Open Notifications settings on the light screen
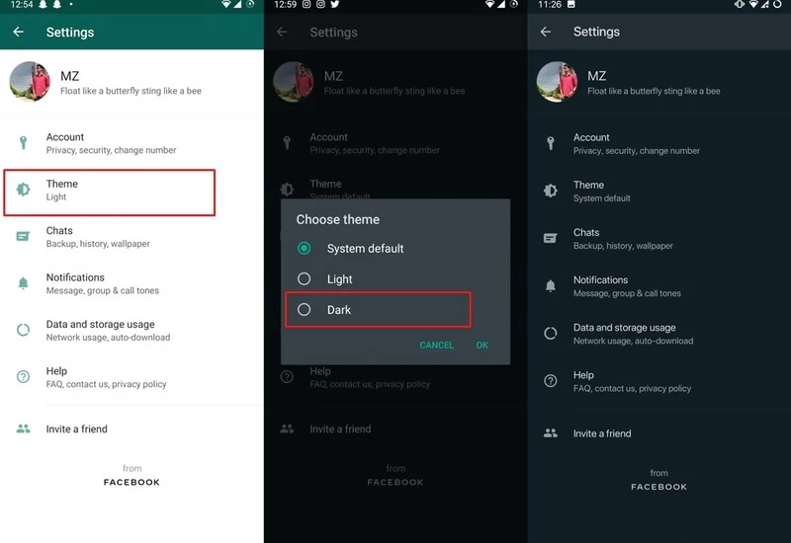Viewport: 791px width, 543px height. [102, 283]
